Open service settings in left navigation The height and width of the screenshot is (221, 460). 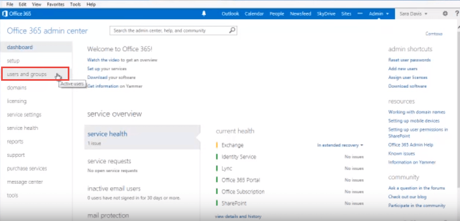24,115
